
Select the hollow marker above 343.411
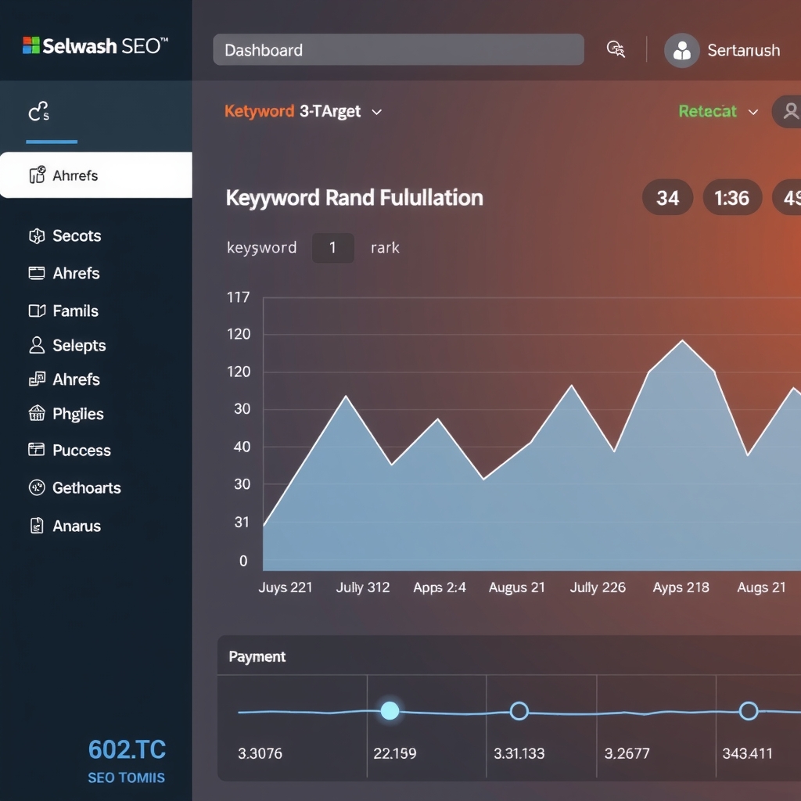(749, 710)
